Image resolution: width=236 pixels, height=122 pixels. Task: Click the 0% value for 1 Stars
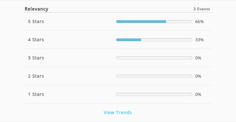click(x=198, y=94)
